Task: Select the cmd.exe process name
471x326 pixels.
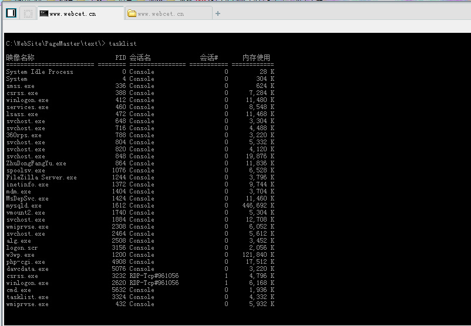Action: (x=19, y=290)
